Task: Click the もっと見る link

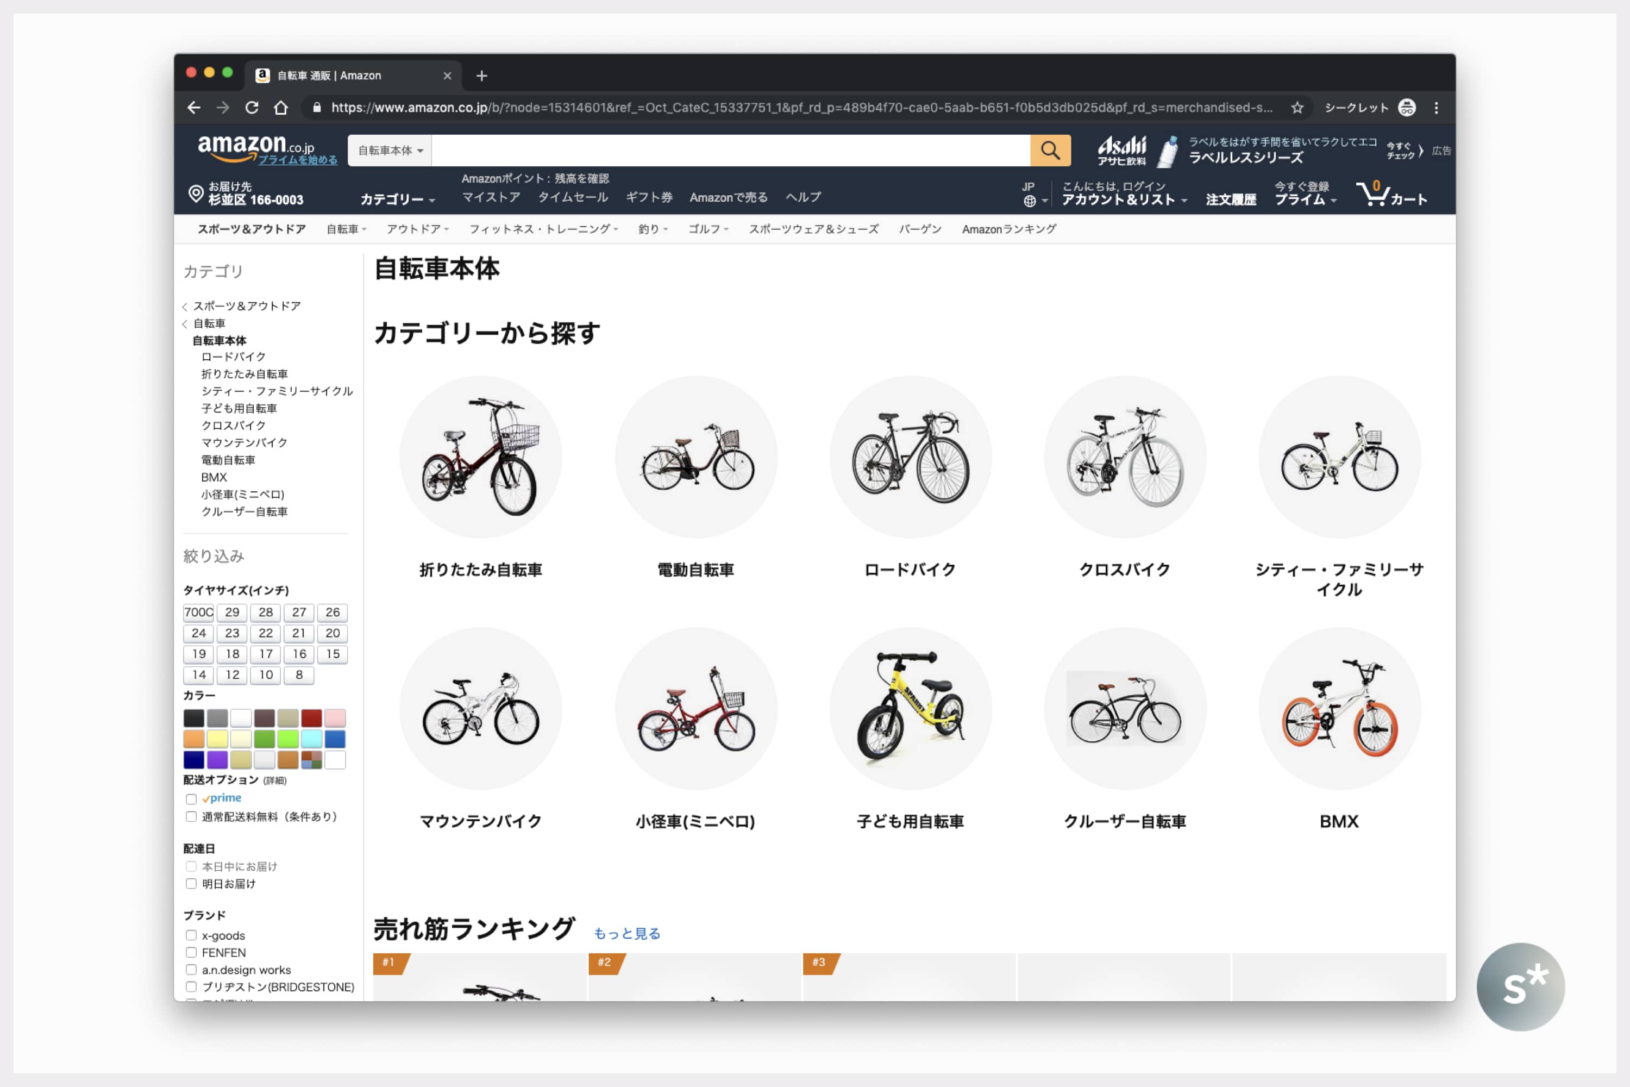Action: point(626,934)
